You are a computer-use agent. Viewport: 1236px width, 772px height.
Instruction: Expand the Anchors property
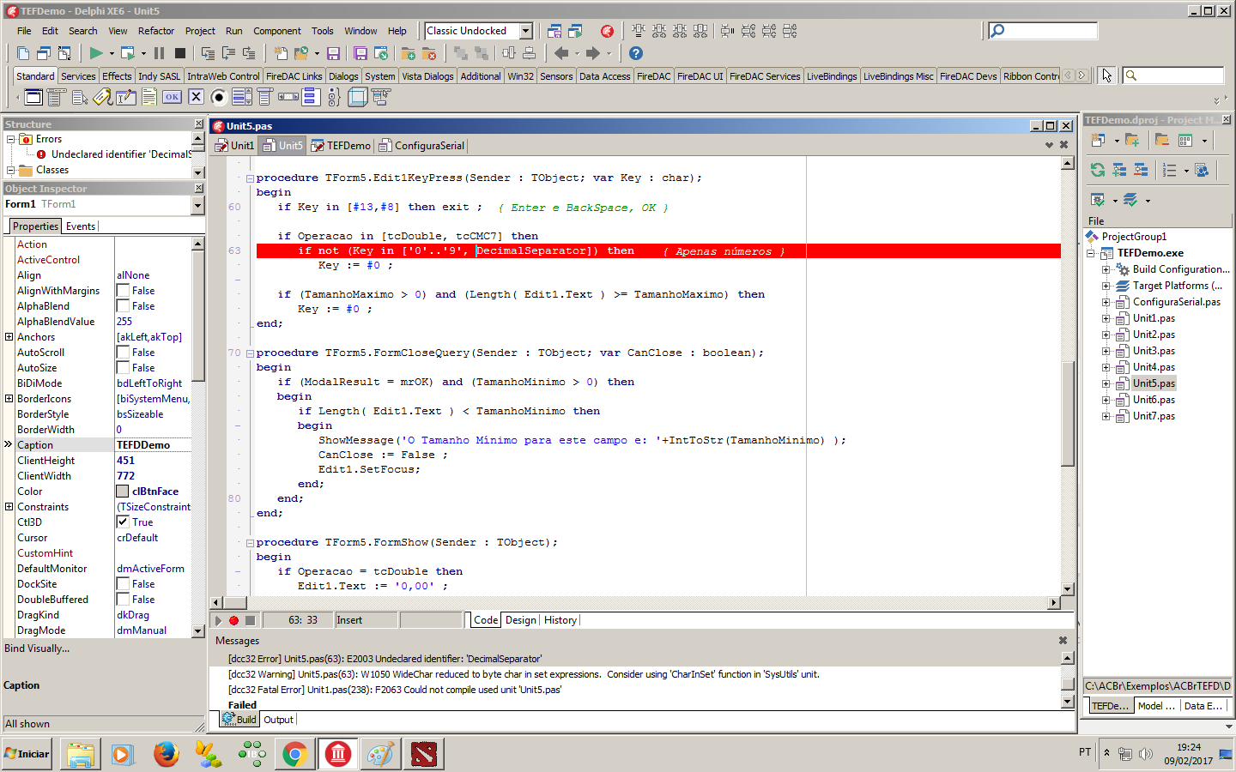[9, 337]
